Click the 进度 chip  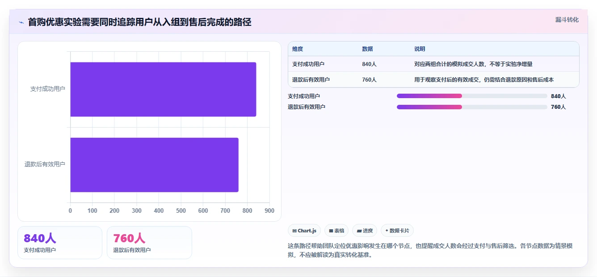pos(365,231)
